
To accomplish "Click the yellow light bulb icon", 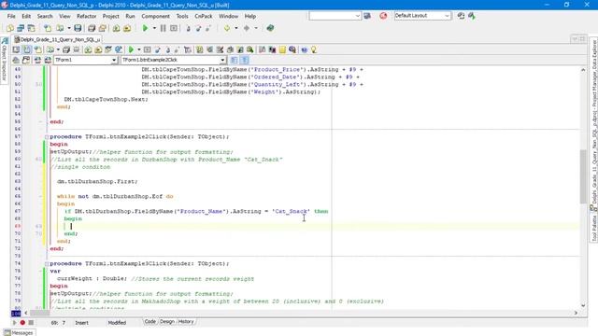I will point(314,49).
